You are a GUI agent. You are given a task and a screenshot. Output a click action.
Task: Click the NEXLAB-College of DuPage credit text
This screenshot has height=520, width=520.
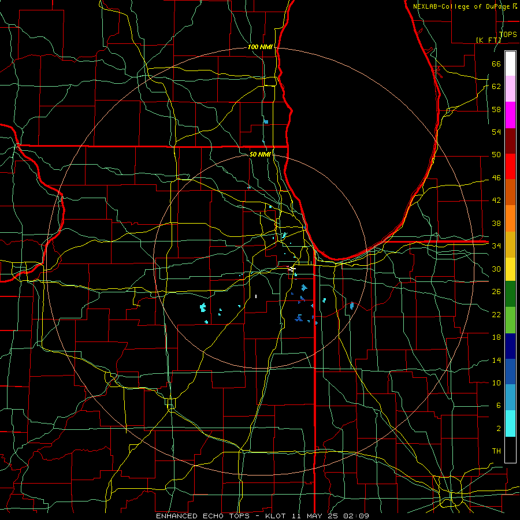[x=465, y=6]
